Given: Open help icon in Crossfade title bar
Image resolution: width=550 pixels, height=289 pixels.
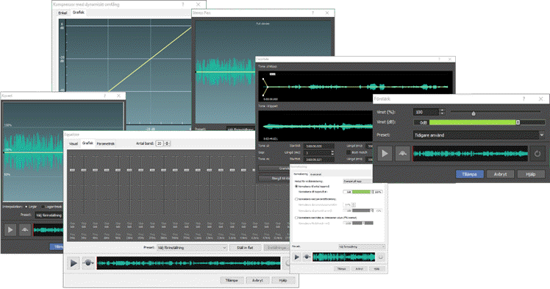Looking at the screenshot, I should [439, 60].
